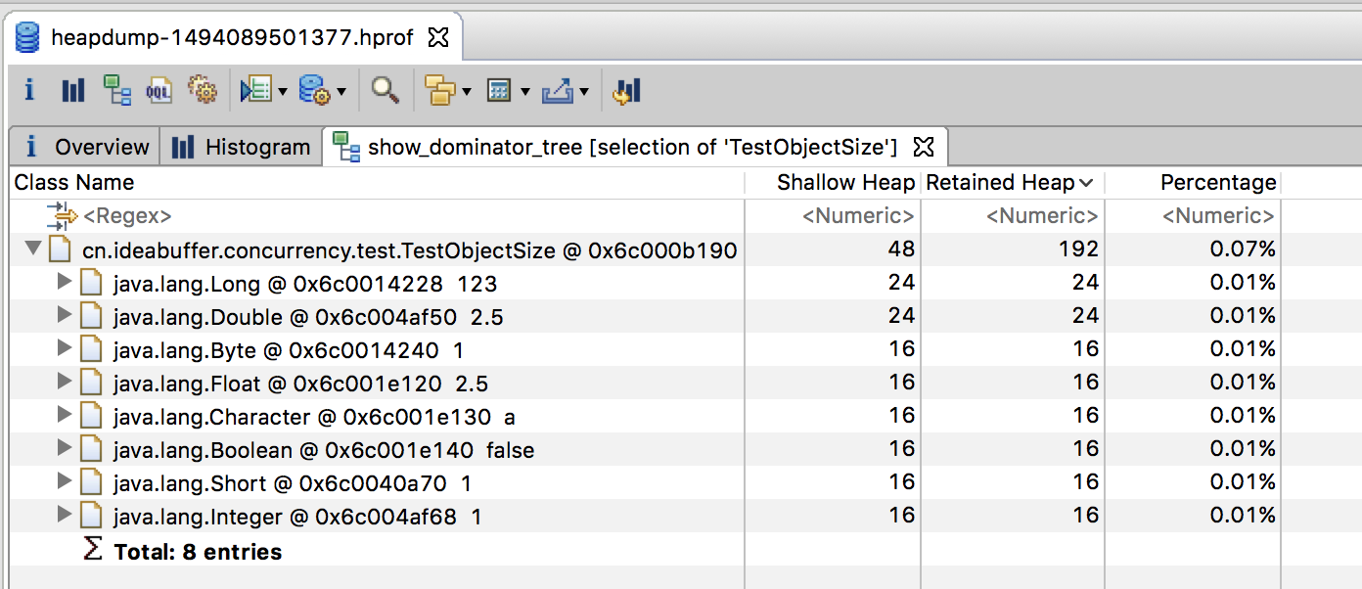Click the histogram toolbar icon

click(x=73, y=91)
